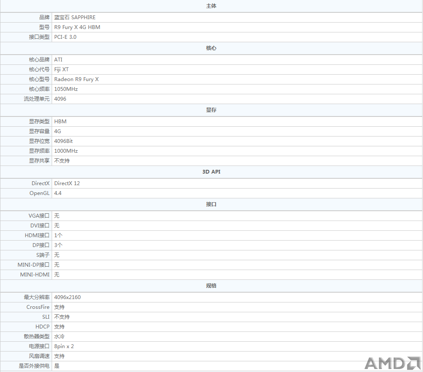Select 支持 in the 风扇调速 row
This screenshot has width=423, height=372.
[x=59, y=356]
